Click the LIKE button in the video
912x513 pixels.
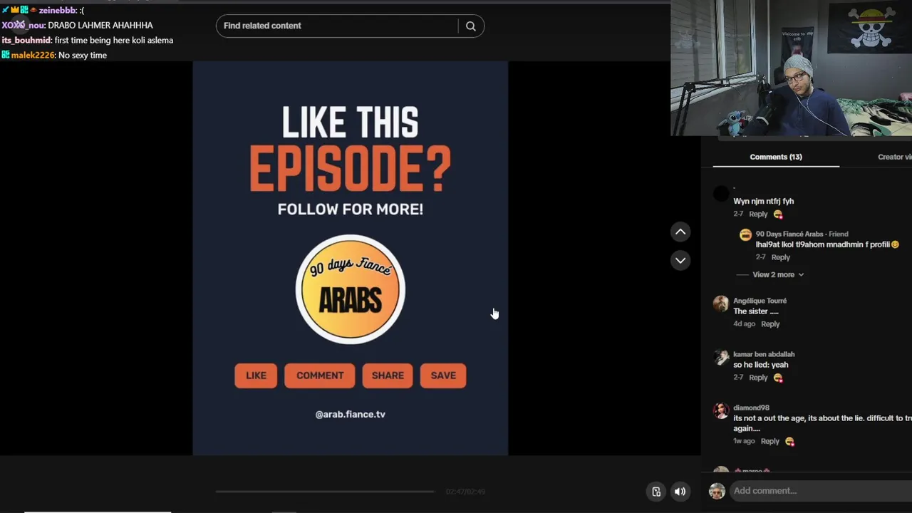(256, 375)
